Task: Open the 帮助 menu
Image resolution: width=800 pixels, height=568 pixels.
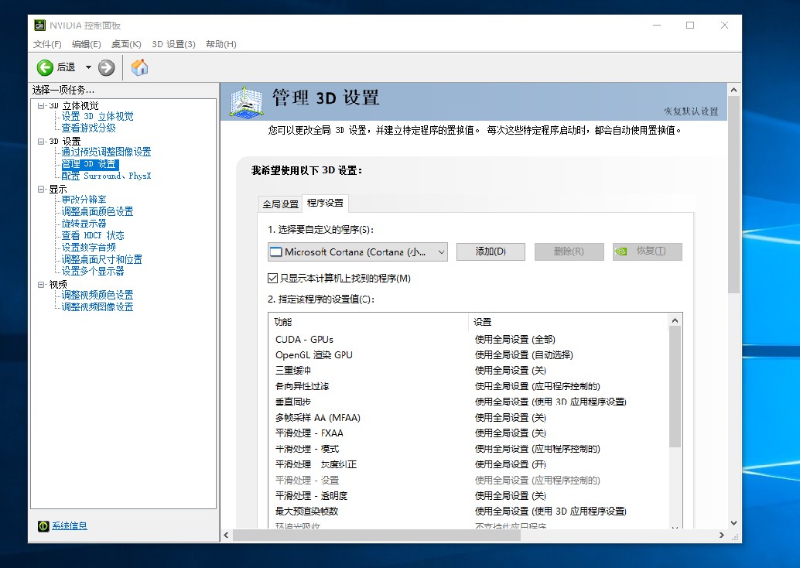Action: pyautogui.click(x=221, y=44)
